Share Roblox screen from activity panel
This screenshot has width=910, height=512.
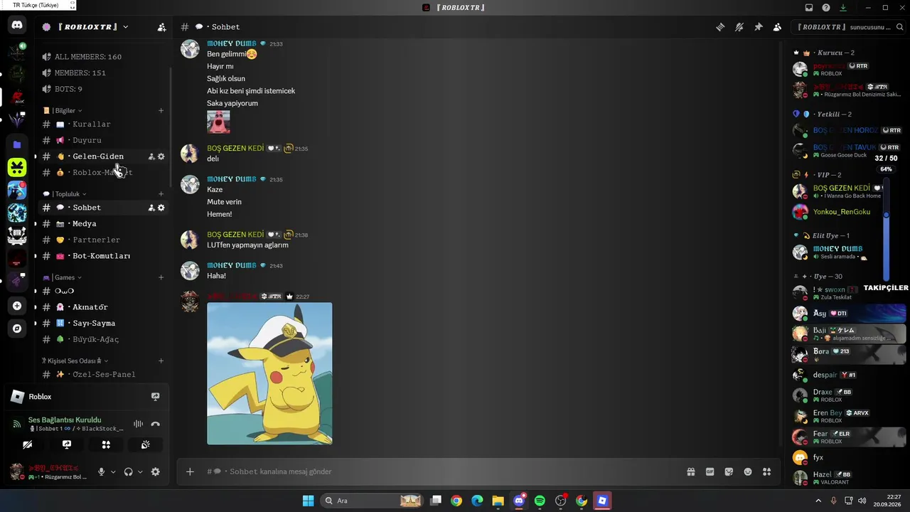pos(156,397)
